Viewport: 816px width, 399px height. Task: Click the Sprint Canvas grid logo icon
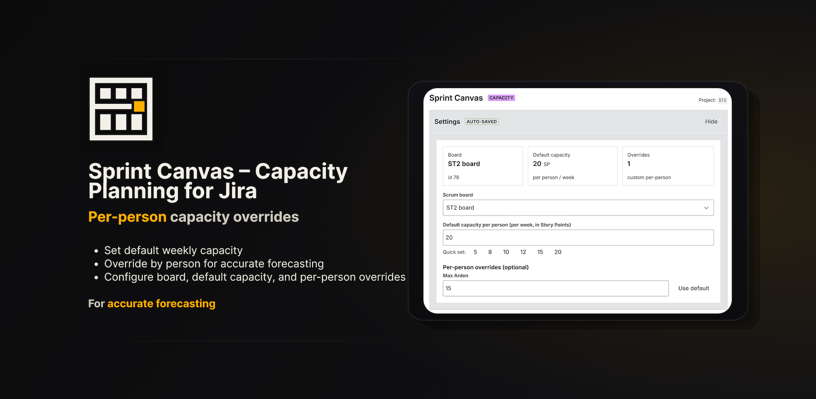click(x=121, y=109)
